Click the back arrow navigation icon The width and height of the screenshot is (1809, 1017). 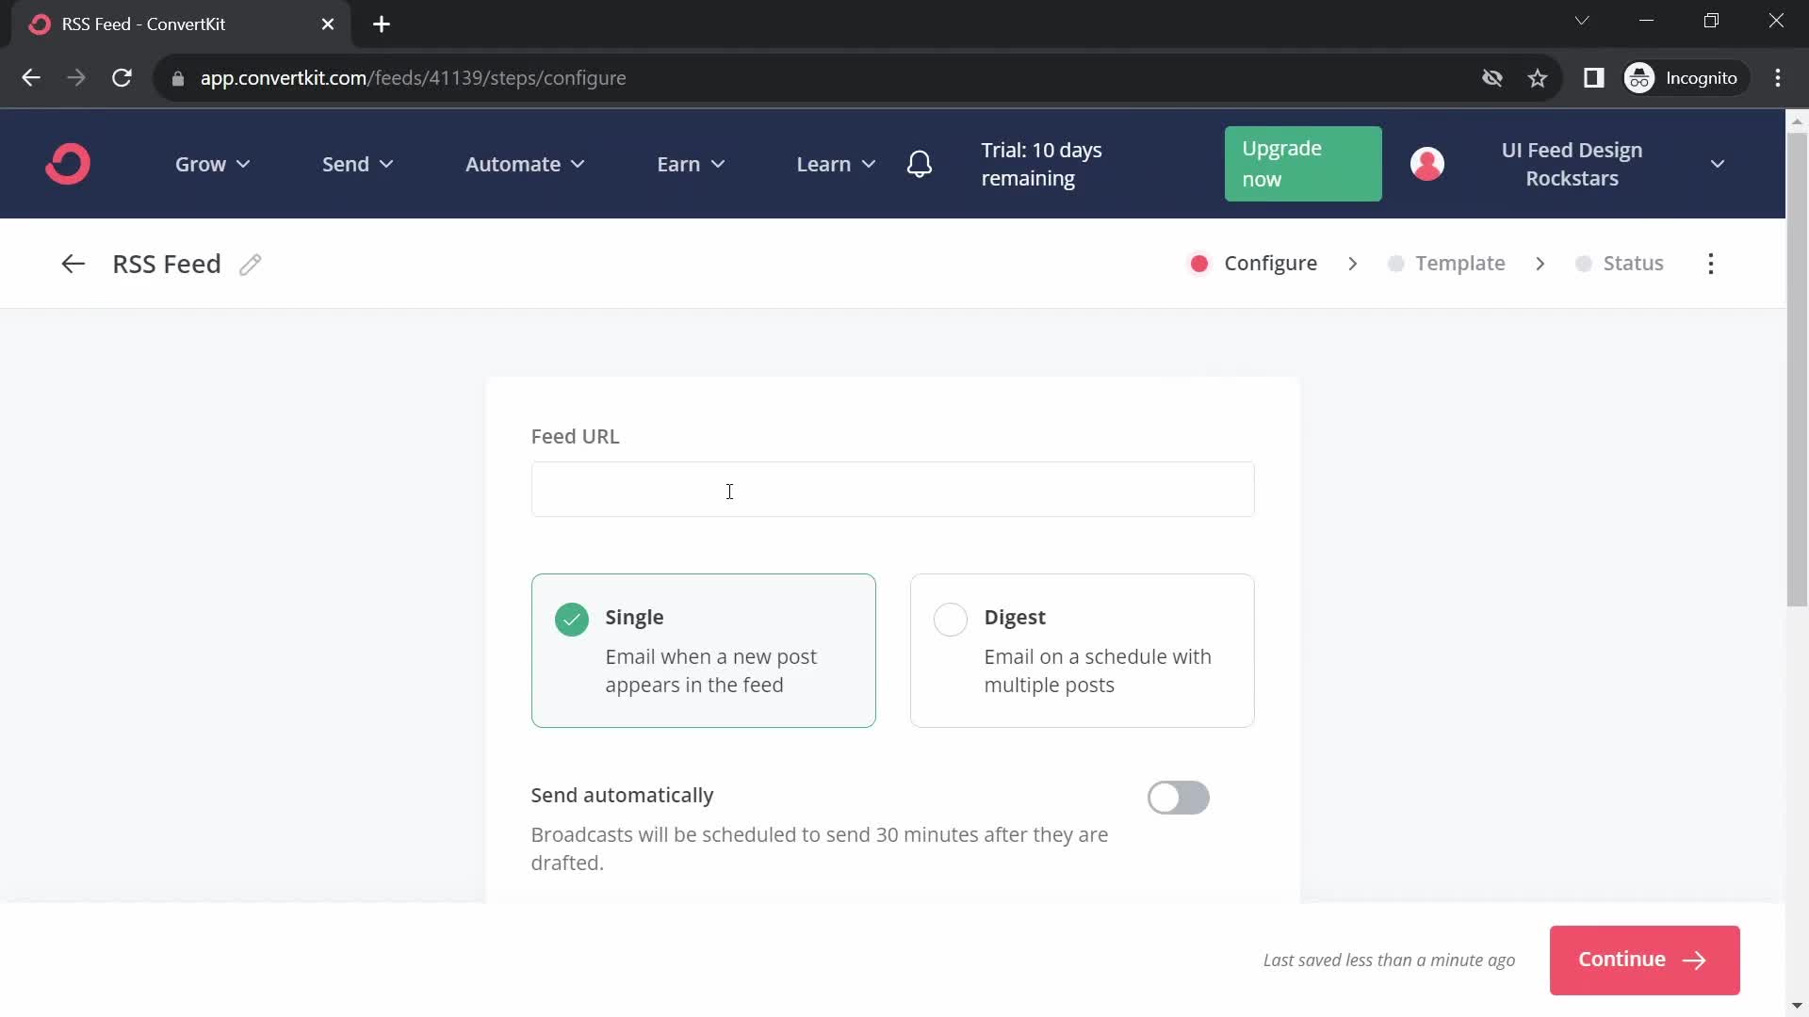click(x=72, y=264)
